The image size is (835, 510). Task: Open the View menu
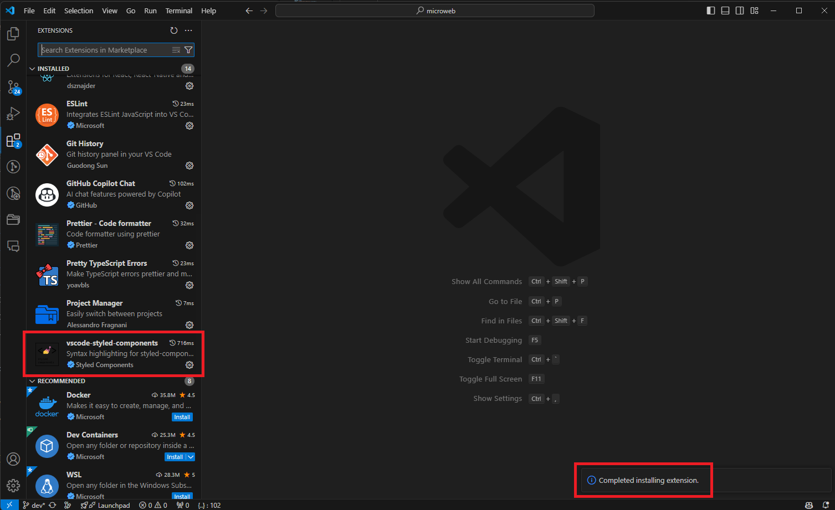tap(110, 11)
